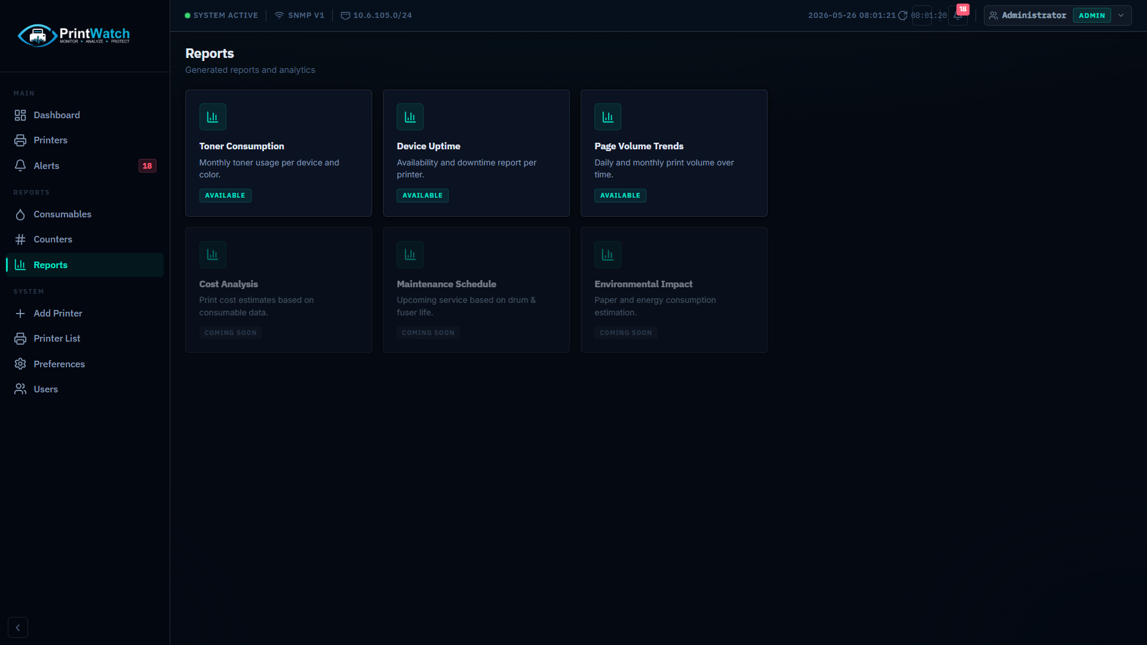The height and width of the screenshot is (645, 1147).
Task: Click the Cost Analysis chart icon
Action: pos(213,255)
